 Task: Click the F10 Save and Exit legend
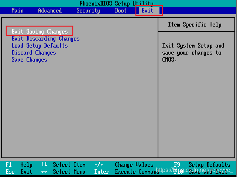[x=200, y=172]
